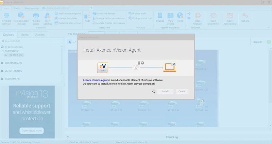This screenshot has width=272, height=144.
Task: Open Configure print cost
Action: (x=140, y=18)
